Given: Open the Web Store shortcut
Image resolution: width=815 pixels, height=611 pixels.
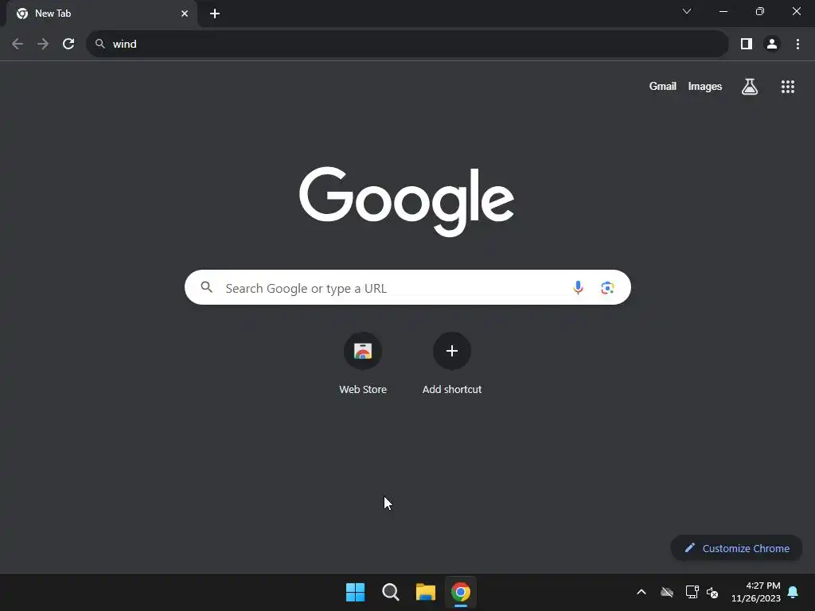Looking at the screenshot, I should [x=363, y=363].
